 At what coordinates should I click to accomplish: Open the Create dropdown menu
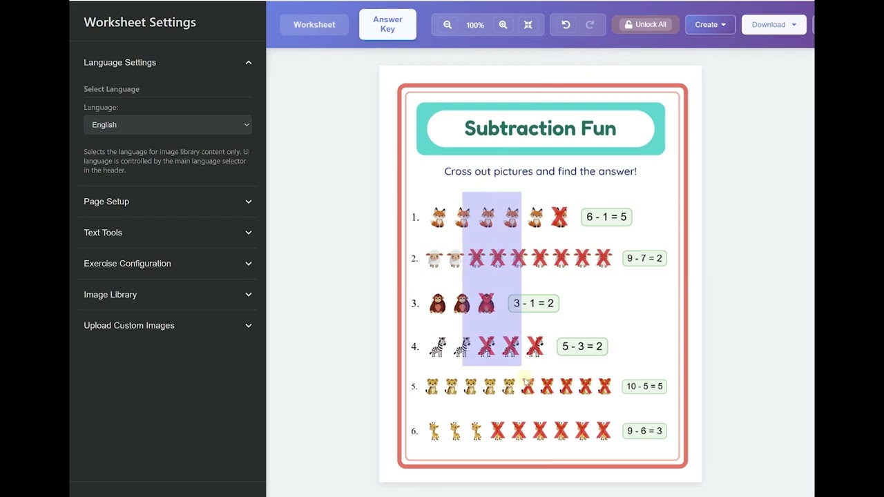(710, 25)
